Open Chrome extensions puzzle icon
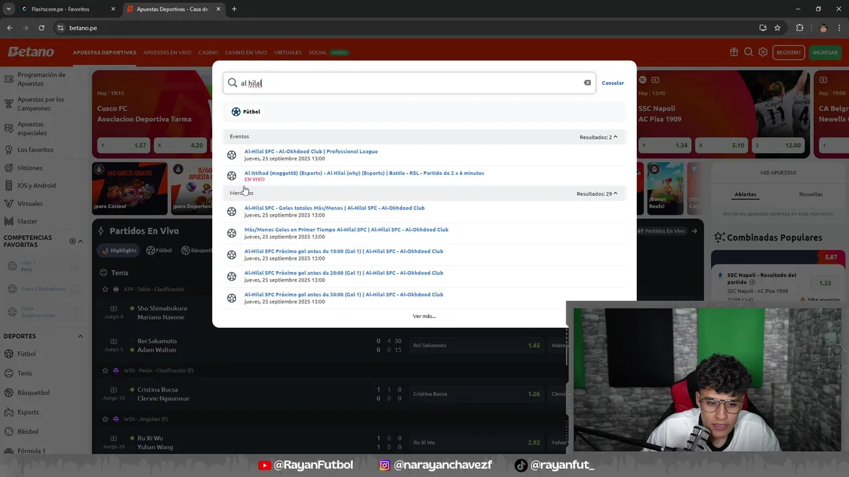The height and width of the screenshot is (477, 849). (799, 28)
